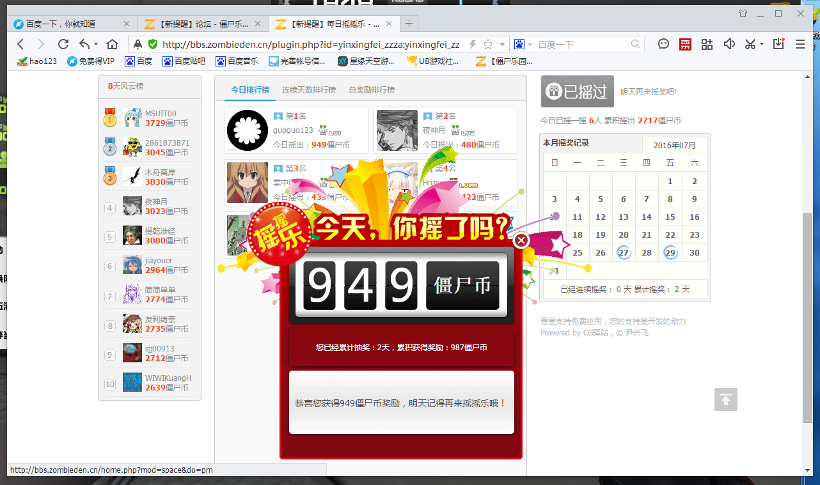Viewport: 820px width, 485px height.
Task: Open 2861873871 user in 风云榜
Action: [x=167, y=143]
